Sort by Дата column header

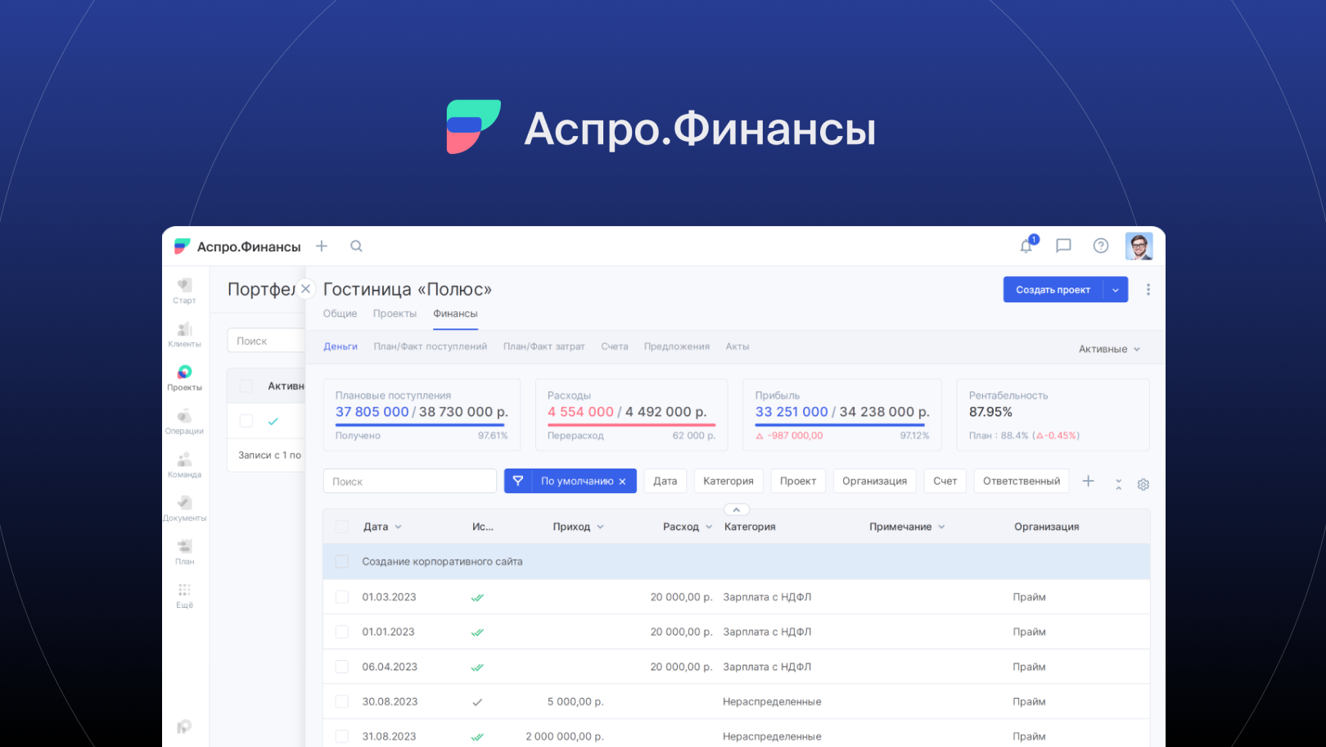click(382, 527)
